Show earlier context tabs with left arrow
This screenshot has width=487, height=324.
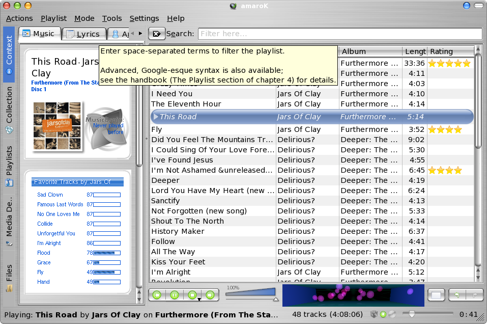[x=133, y=33]
